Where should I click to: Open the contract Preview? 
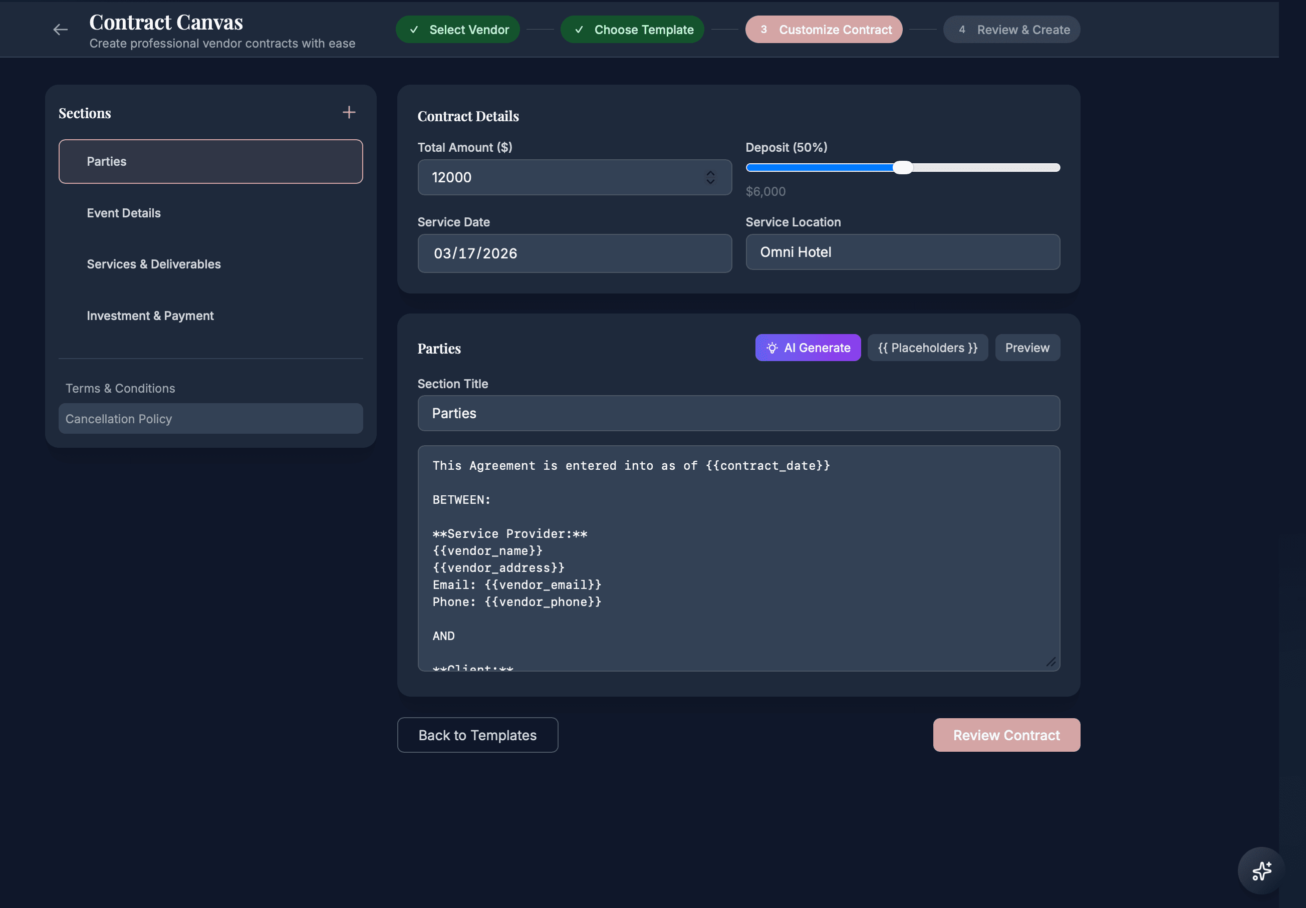click(x=1026, y=348)
